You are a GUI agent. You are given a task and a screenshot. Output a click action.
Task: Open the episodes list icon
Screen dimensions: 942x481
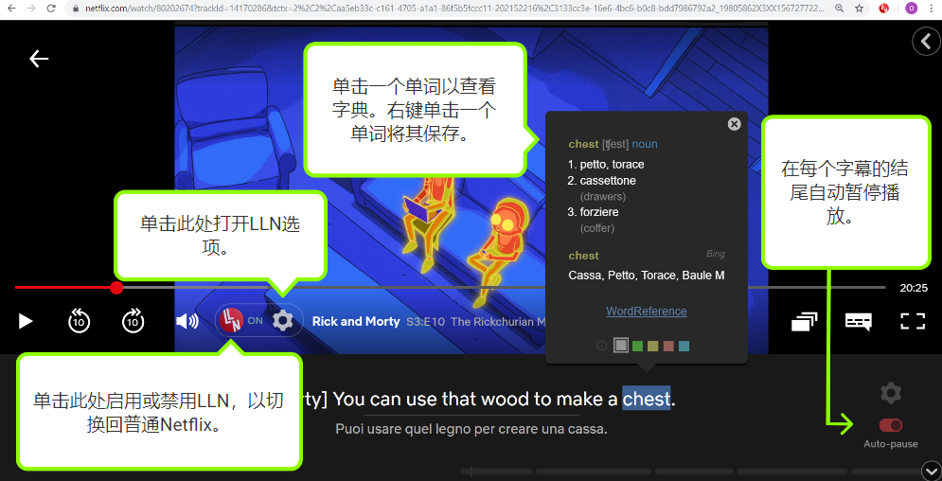click(x=805, y=321)
